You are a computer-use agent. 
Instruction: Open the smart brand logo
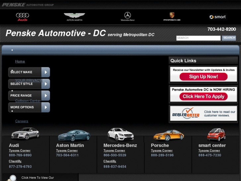pos(217,17)
